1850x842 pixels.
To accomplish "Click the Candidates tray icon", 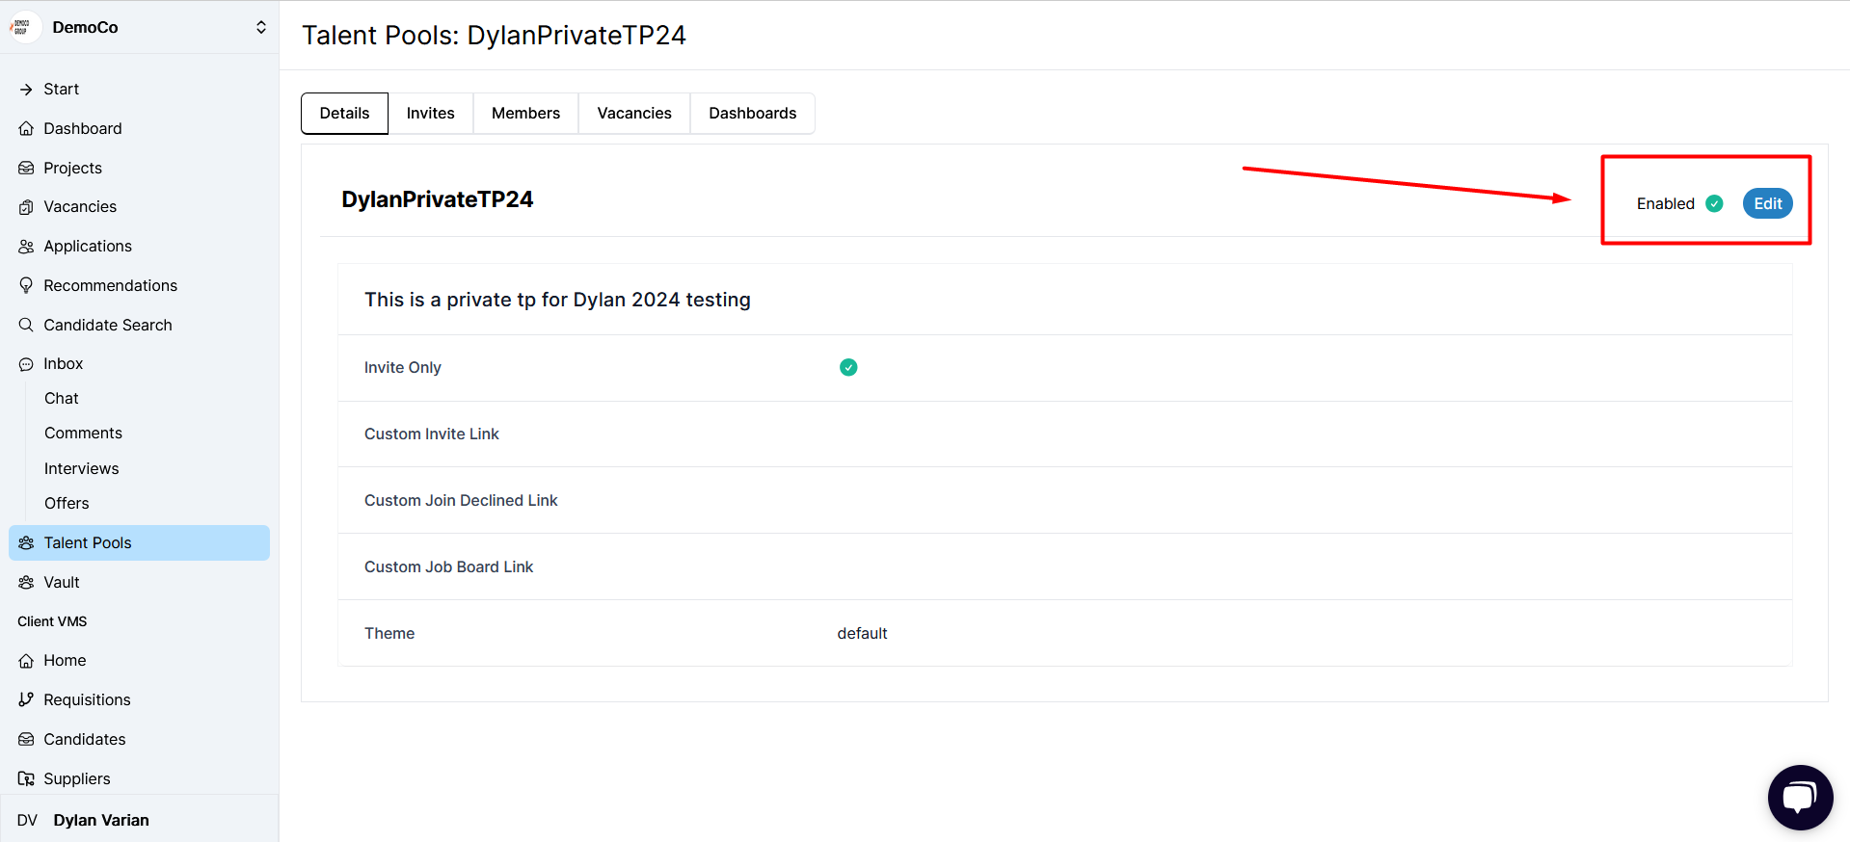I will 26,739.
